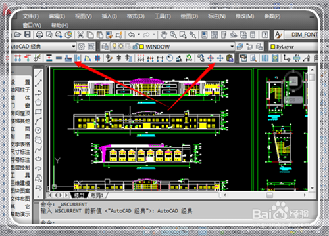Switch to the 布局1 layout tab

[x=97, y=195]
